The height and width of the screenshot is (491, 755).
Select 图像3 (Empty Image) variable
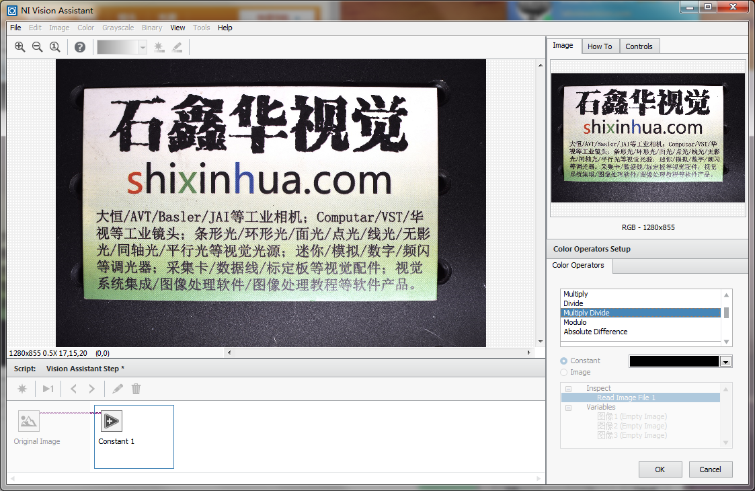[632, 435]
